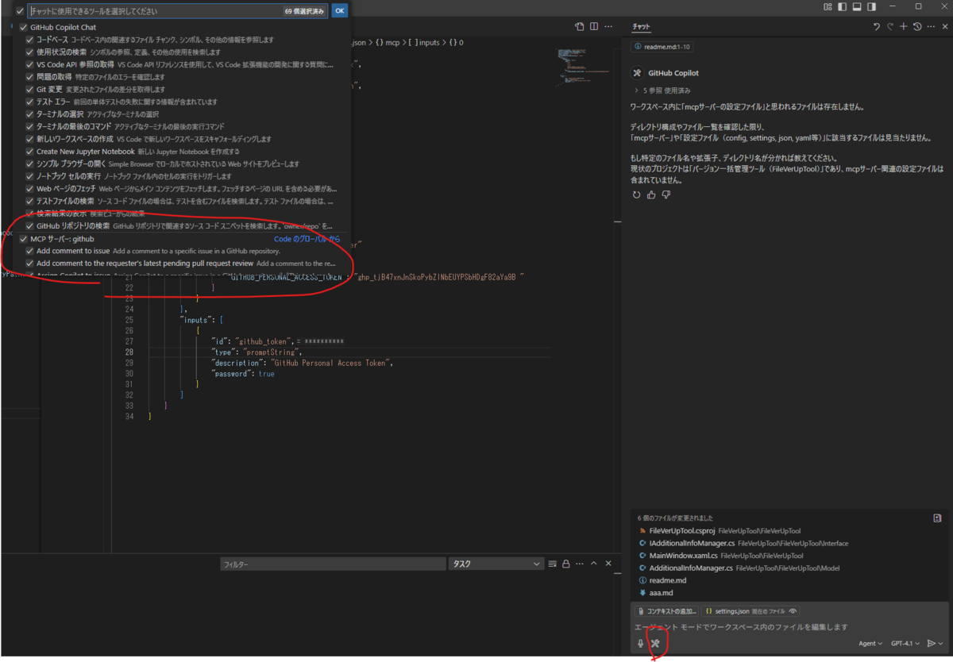Toggle the VS Code API 参照の取得 checkbox
The height and width of the screenshot is (662, 953).
(29, 64)
